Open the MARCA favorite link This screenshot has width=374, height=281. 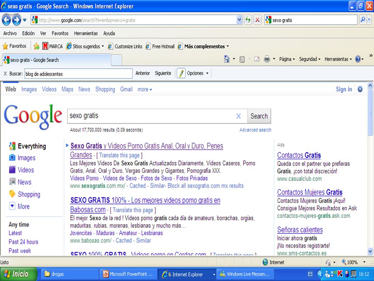pyautogui.click(x=52, y=46)
